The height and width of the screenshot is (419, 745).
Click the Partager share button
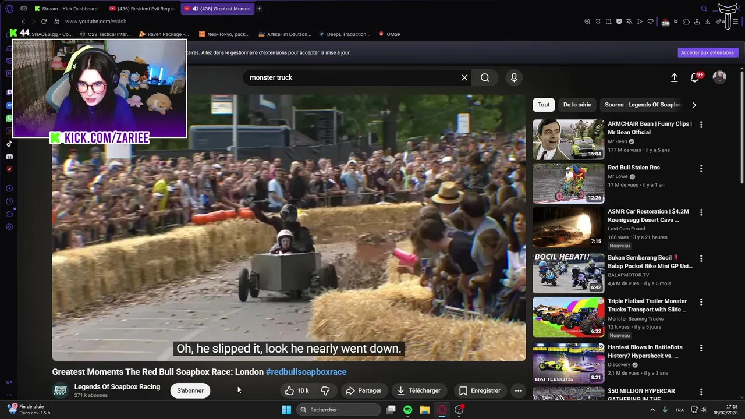coord(363,390)
